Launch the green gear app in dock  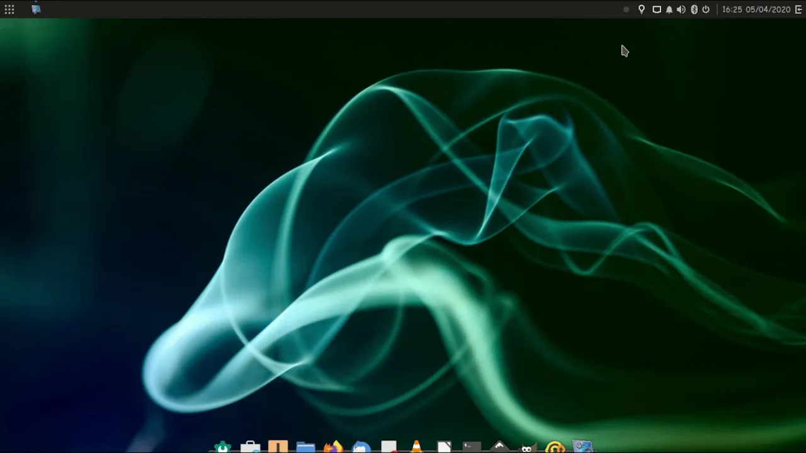(x=222, y=446)
